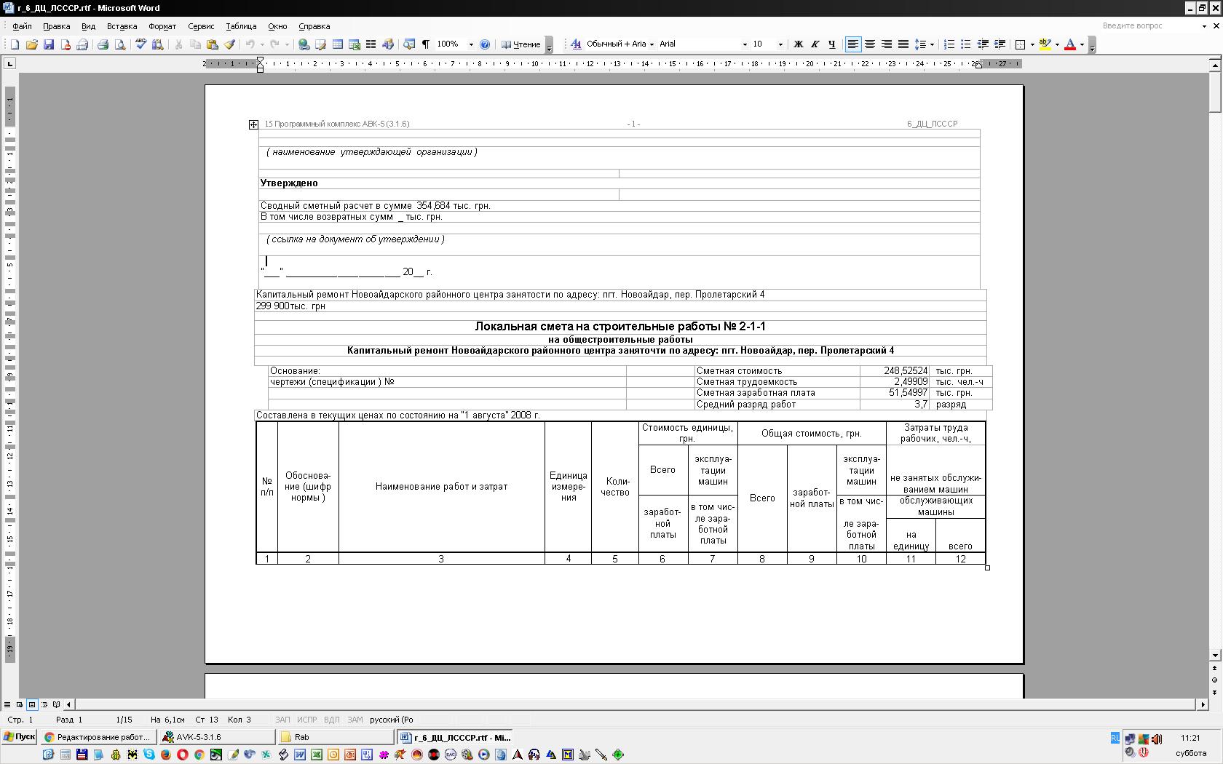Undo the last action
The width and height of the screenshot is (1223, 764).
250,44
